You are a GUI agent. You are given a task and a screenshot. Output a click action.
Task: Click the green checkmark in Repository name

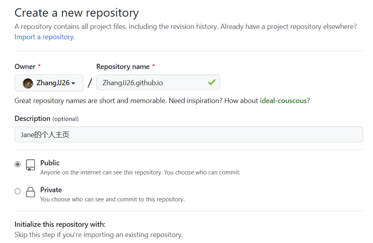(x=211, y=82)
